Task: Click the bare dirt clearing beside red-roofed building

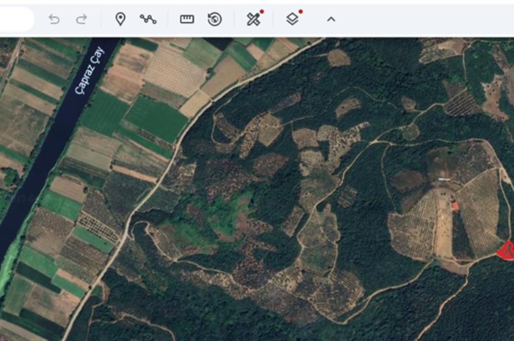Action: [x=443, y=226]
